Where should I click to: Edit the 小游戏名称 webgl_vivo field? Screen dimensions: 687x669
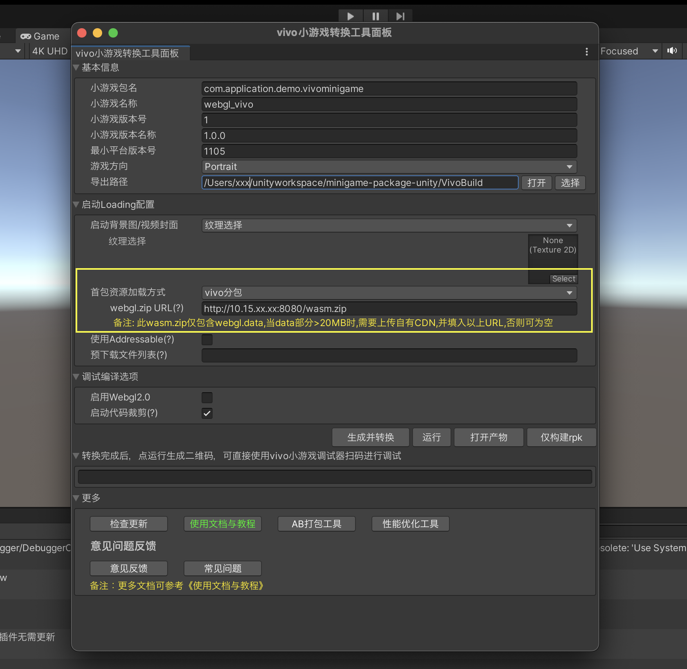(389, 104)
